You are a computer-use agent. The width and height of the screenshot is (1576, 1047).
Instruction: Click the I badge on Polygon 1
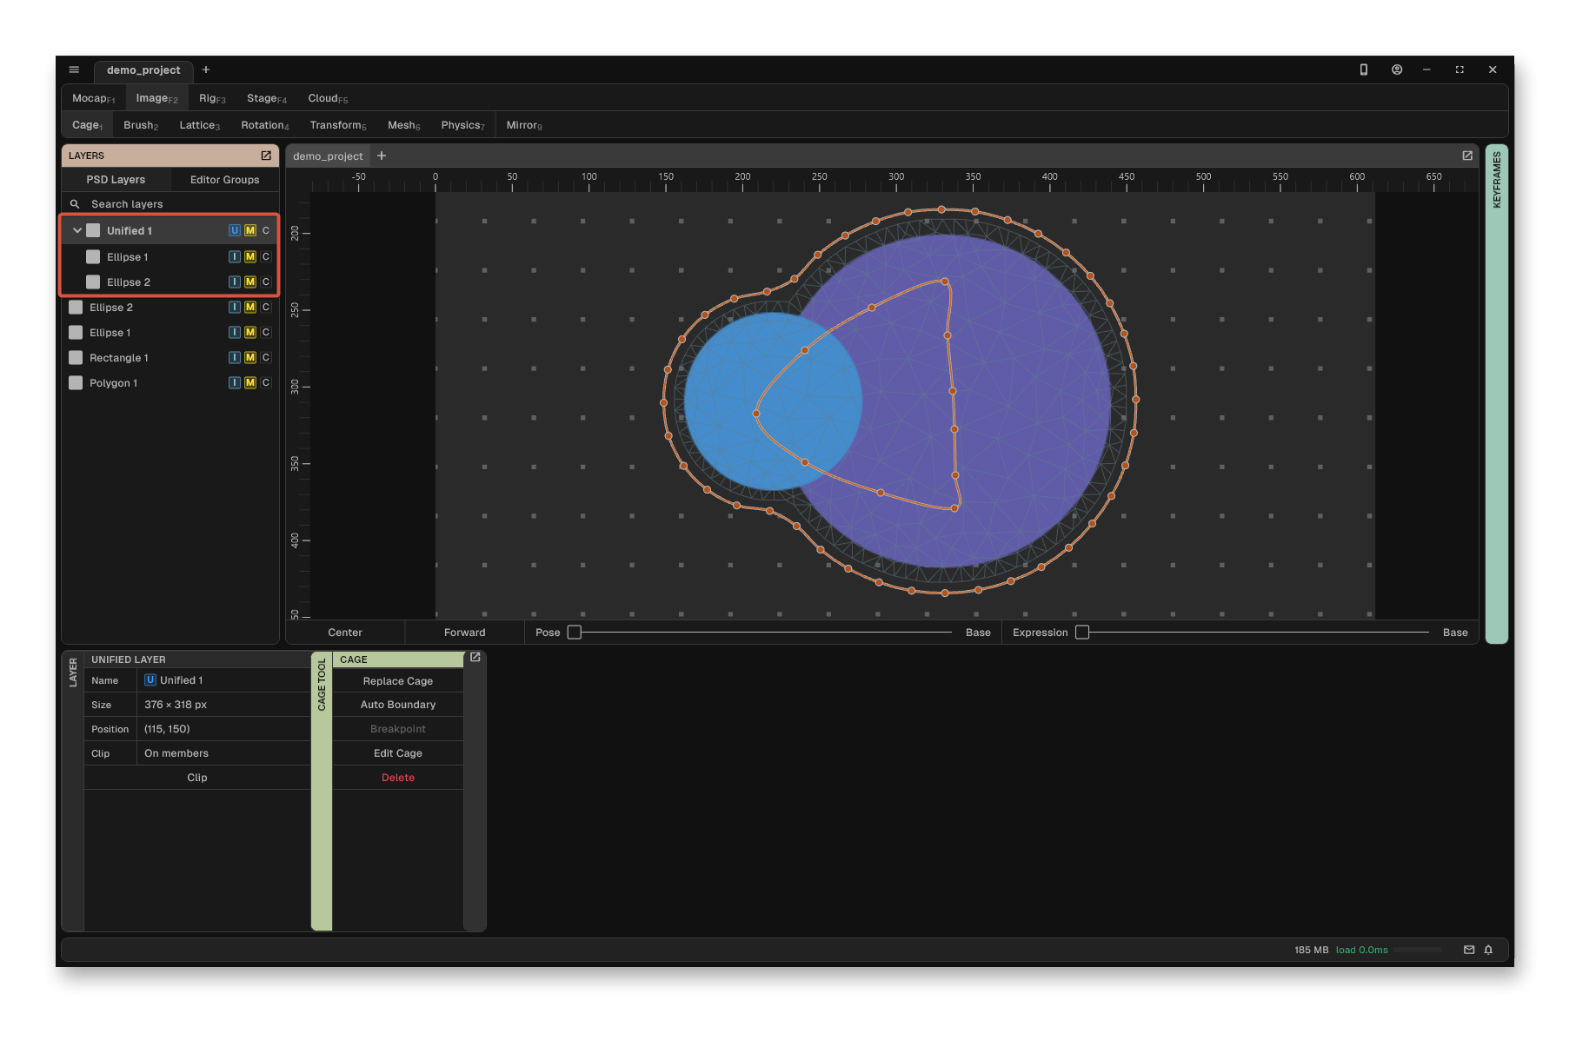(235, 382)
